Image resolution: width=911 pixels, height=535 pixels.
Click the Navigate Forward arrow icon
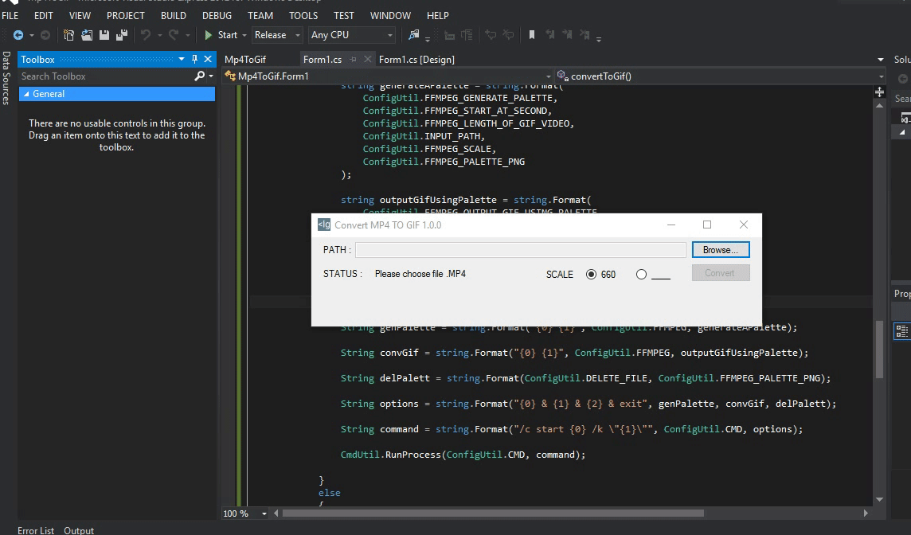pos(45,35)
